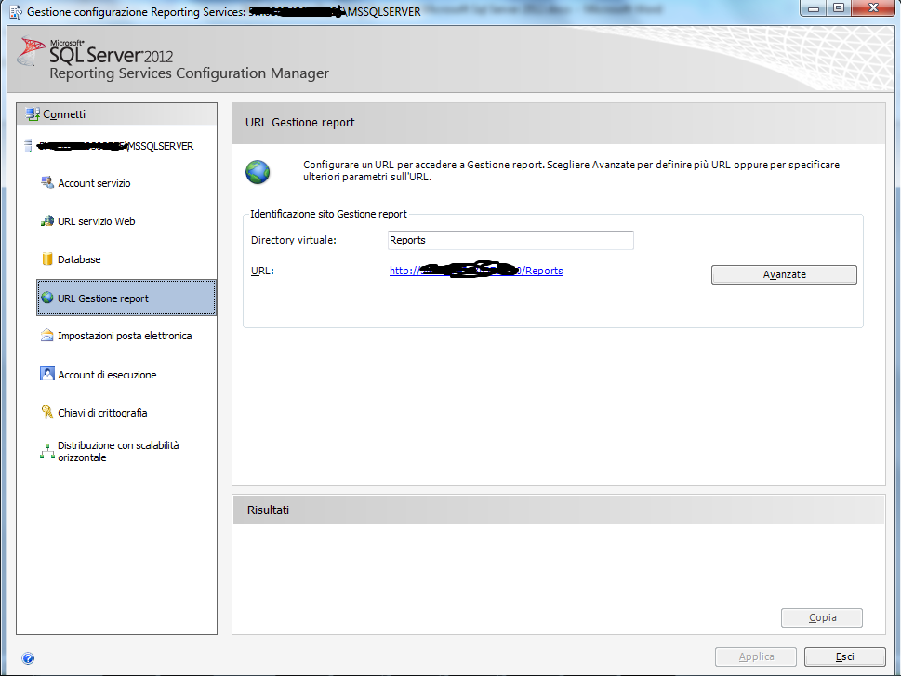Viewport: 901px width, 676px height.
Task: Close the Reporting Services window
Action: pos(873,8)
